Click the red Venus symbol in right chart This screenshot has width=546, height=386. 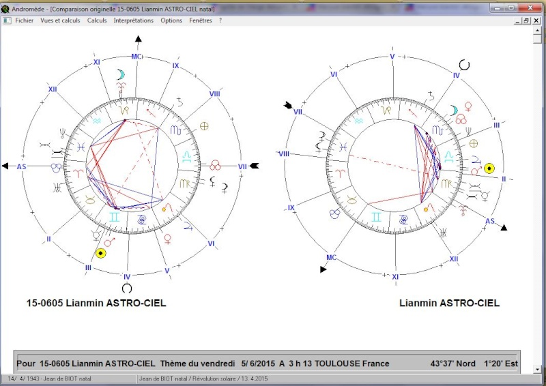tap(469, 107)
